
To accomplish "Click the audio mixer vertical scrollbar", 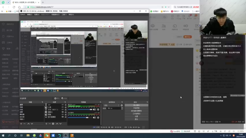I will [x=101, y=114].
